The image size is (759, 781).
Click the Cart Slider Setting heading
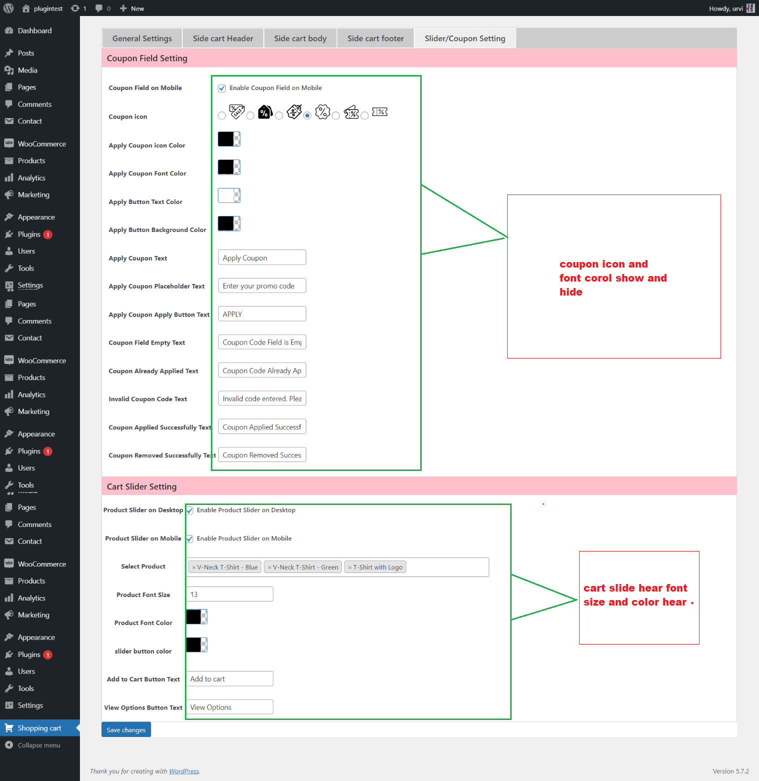tap(141, 486)
